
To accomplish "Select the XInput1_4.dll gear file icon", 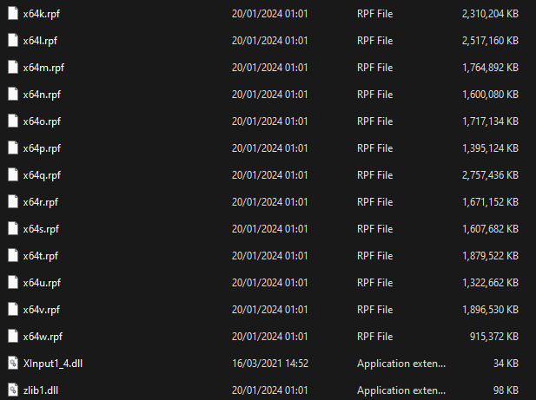I will 13,364.
